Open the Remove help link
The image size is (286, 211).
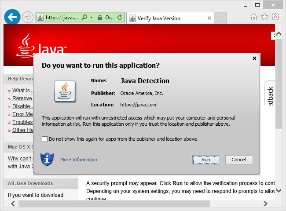(x=22, y=98)
